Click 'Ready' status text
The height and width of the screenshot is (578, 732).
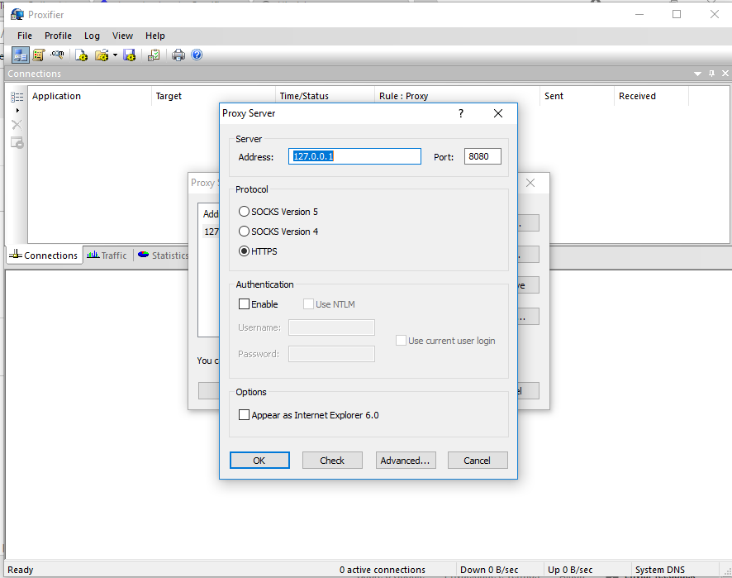[x=21, y=570]
